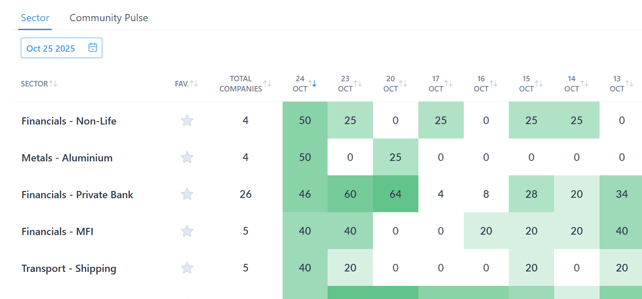Open the Transport - Shipping sector row
Viewport: 642px width, 299px height.
click(69, 269)
